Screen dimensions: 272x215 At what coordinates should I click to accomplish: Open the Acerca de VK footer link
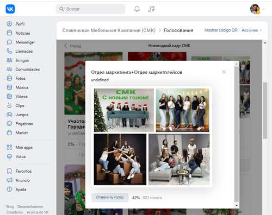(38, 212)
